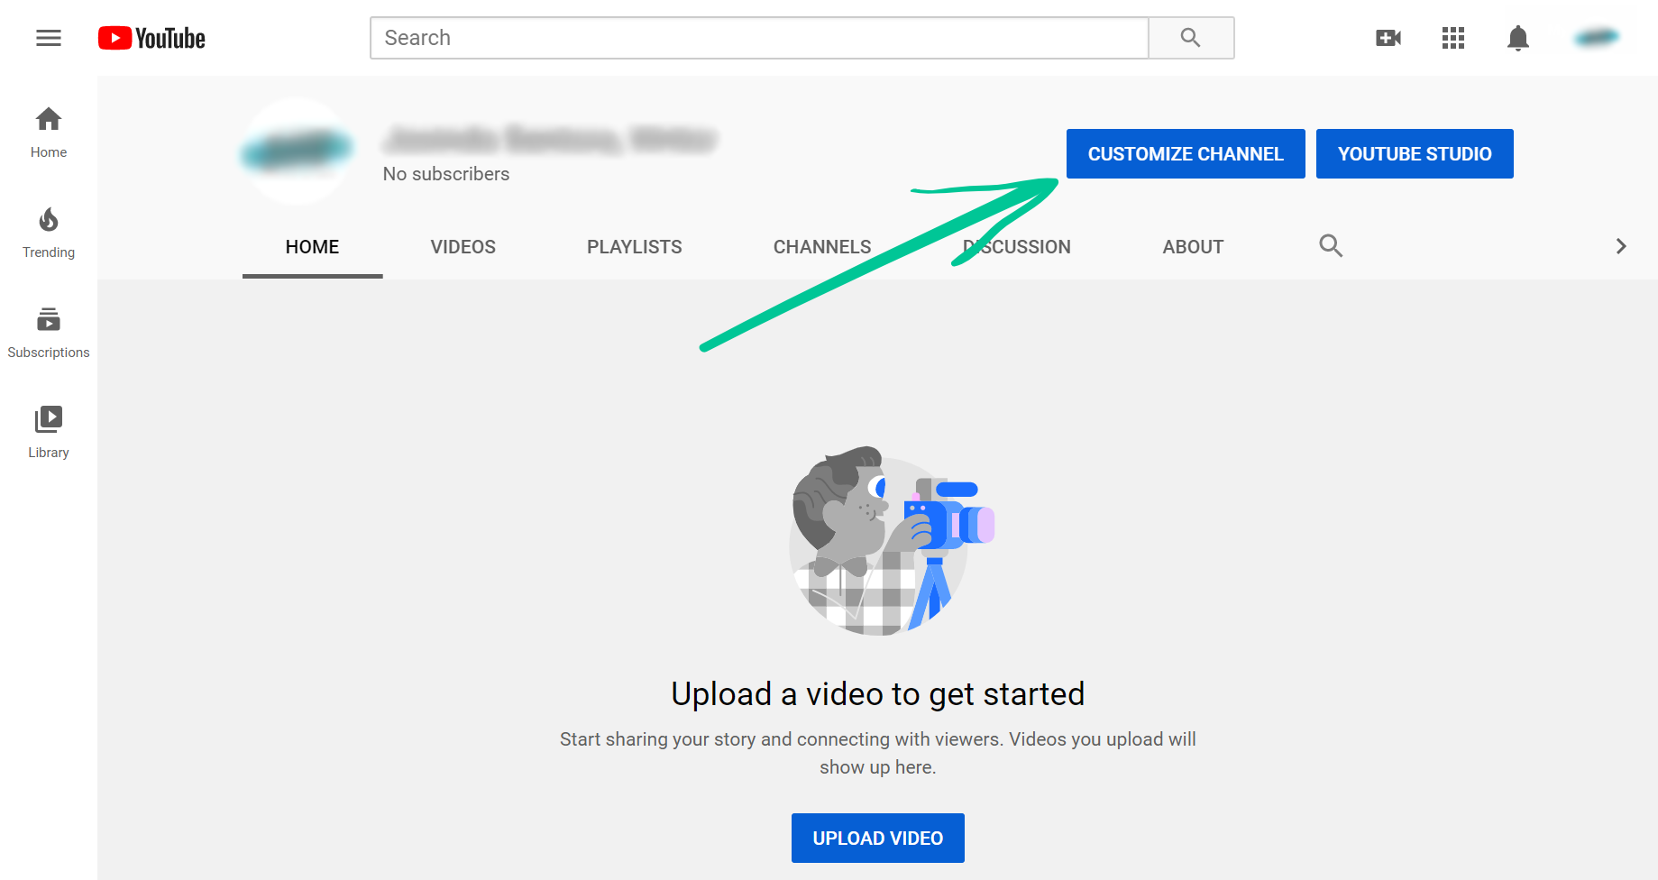The image size is (1658, 880).
Task: Open the notifications bell
Action: [x=1518, y=38]
